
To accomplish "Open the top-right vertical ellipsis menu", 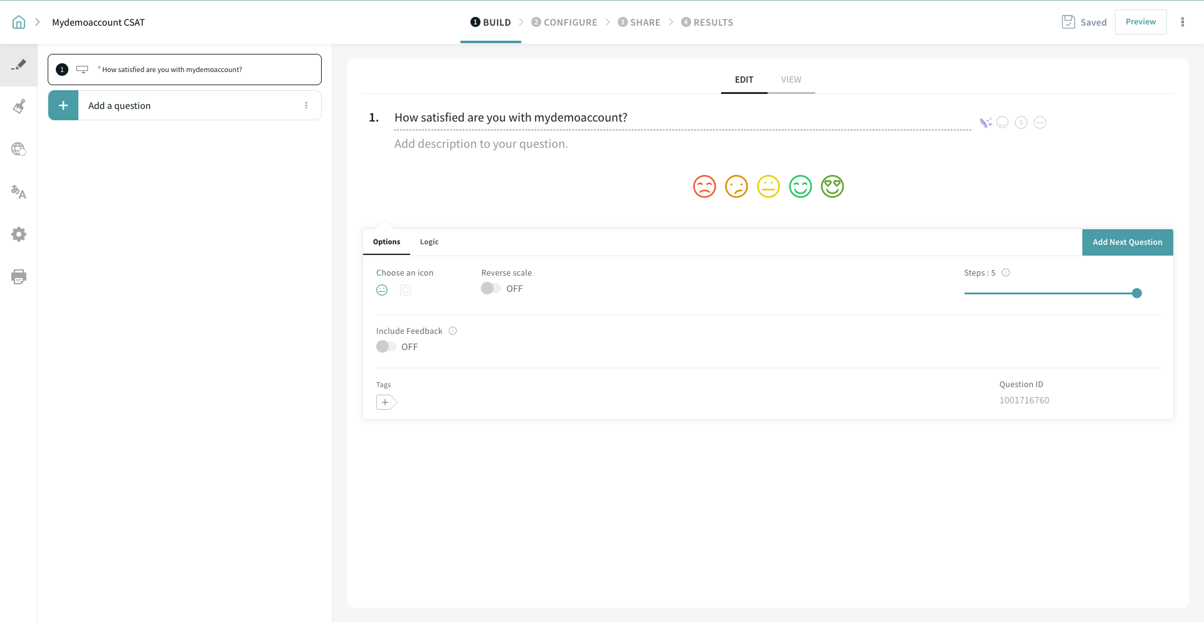I will tap(1183, 23).
